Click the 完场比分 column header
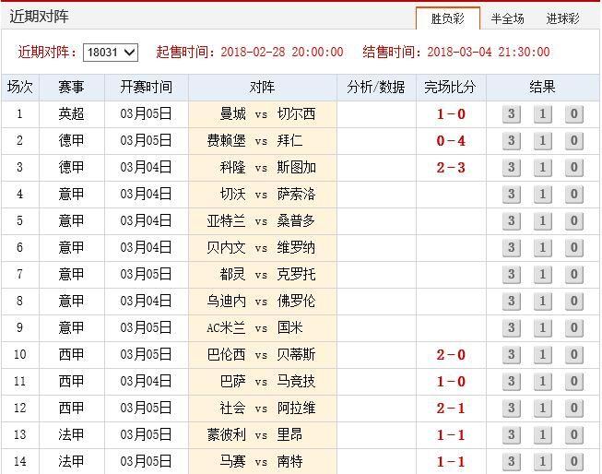Viewport: 602px width, 474px height. point(450,88)
